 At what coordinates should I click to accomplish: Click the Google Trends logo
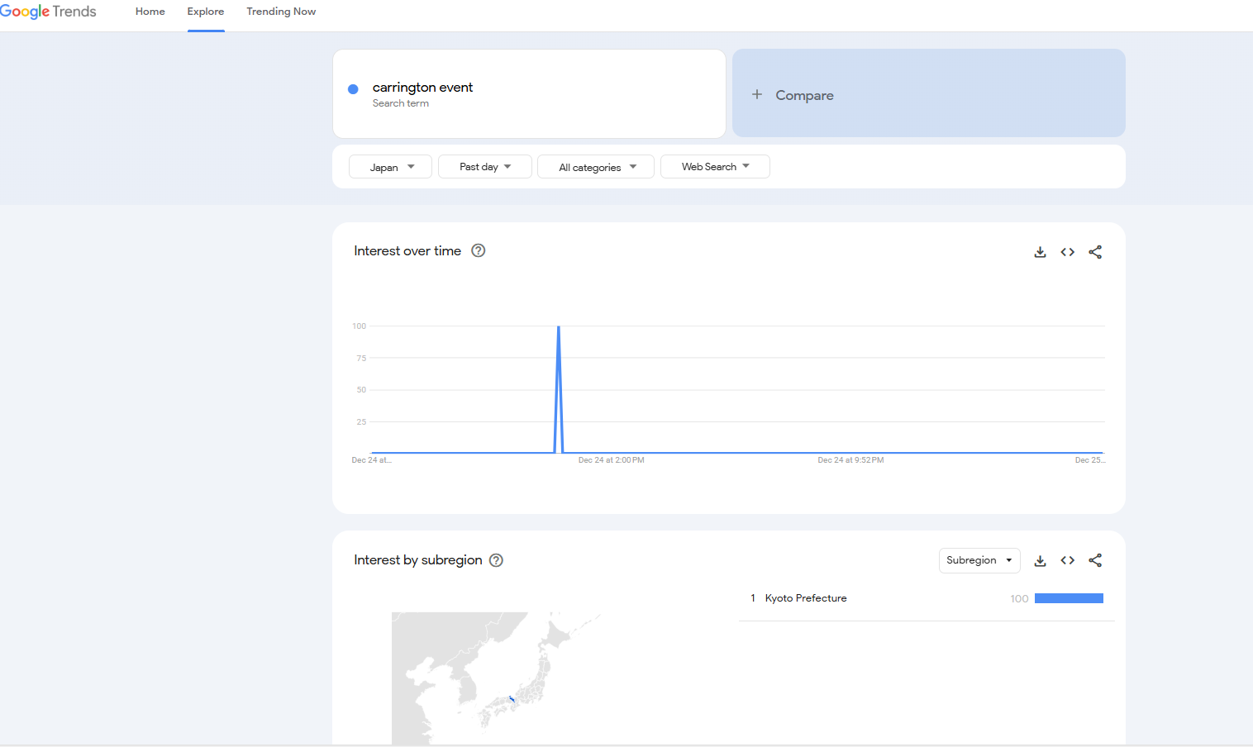tap(48, 12)
